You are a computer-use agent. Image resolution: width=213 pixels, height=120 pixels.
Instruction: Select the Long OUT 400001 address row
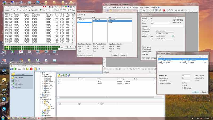click(x=183, y=61)
